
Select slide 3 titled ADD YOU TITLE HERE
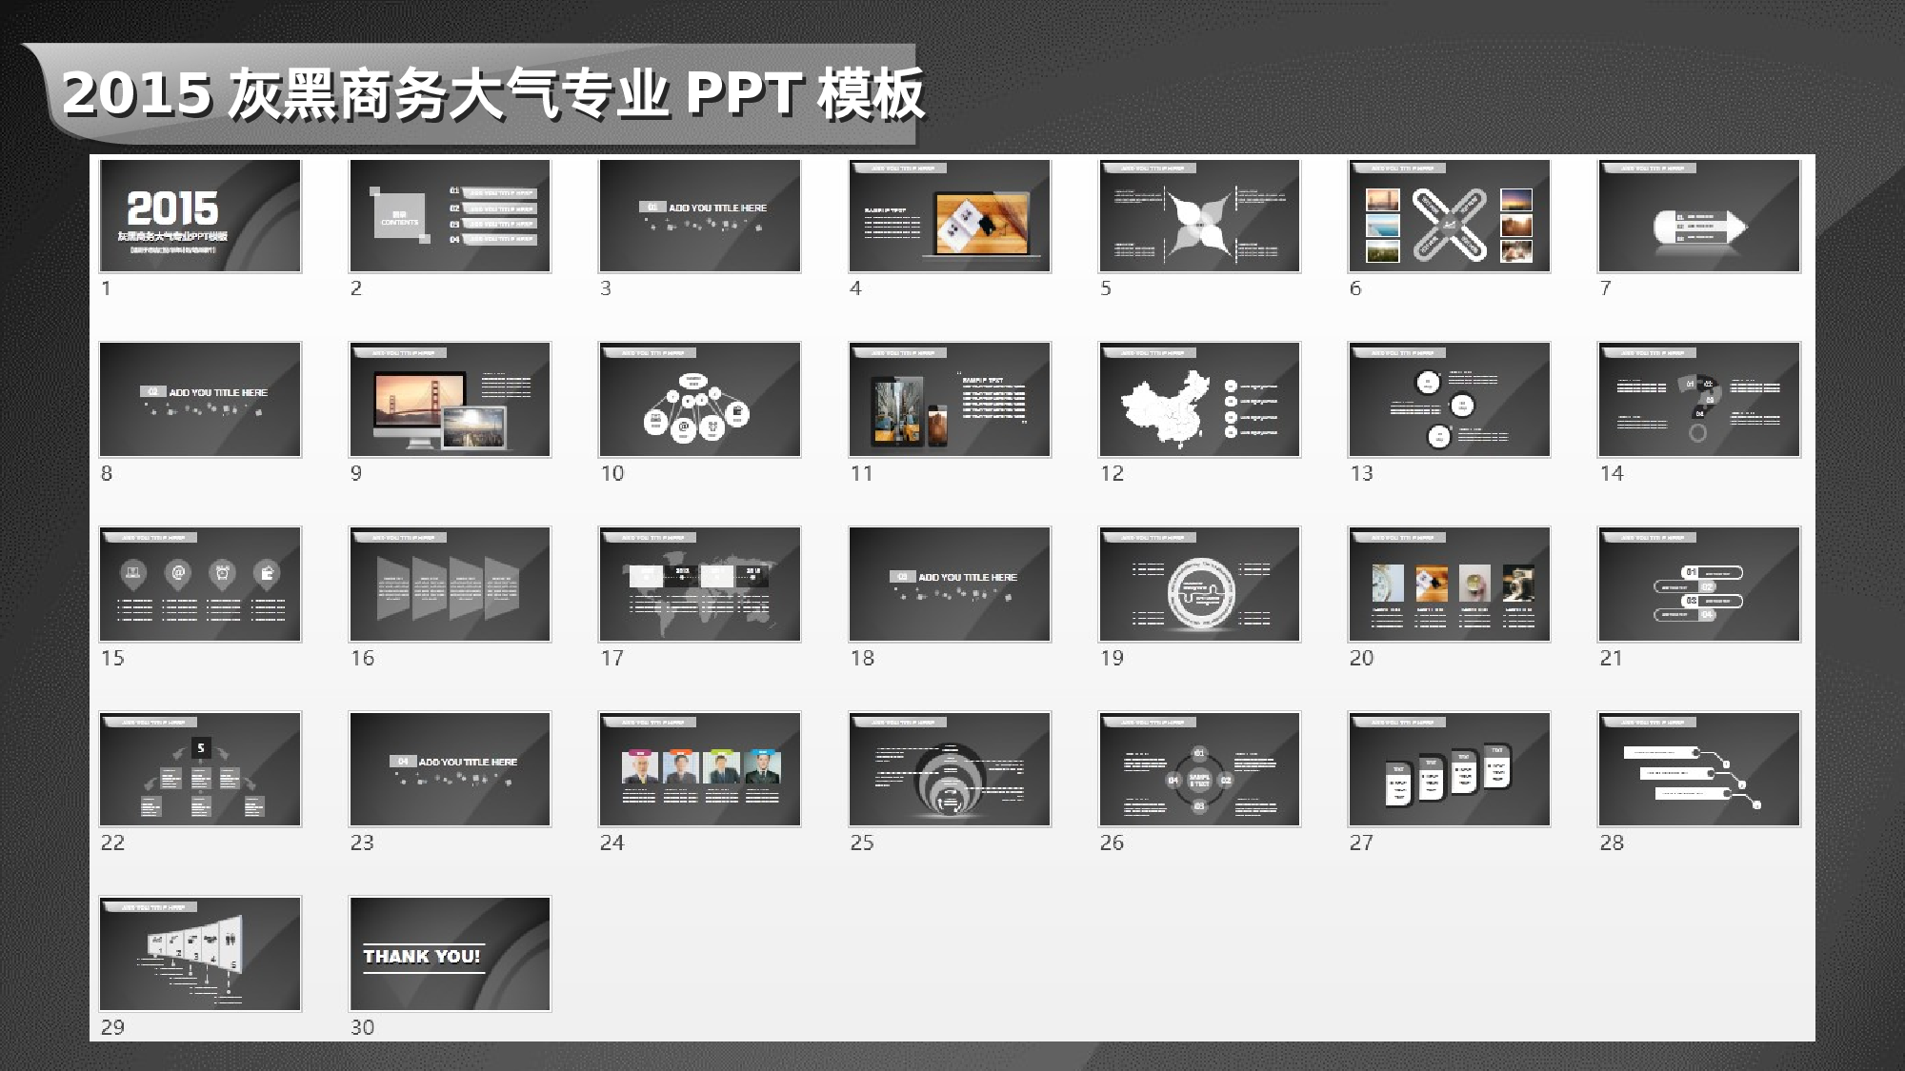[x=699, y=215]
